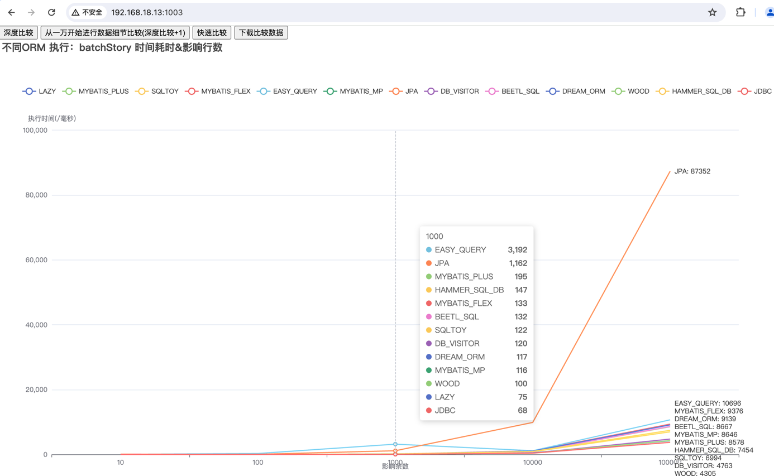Click the tooltip row MYBATIS_MP 116
774x476 pixels.
pos(476,371)
